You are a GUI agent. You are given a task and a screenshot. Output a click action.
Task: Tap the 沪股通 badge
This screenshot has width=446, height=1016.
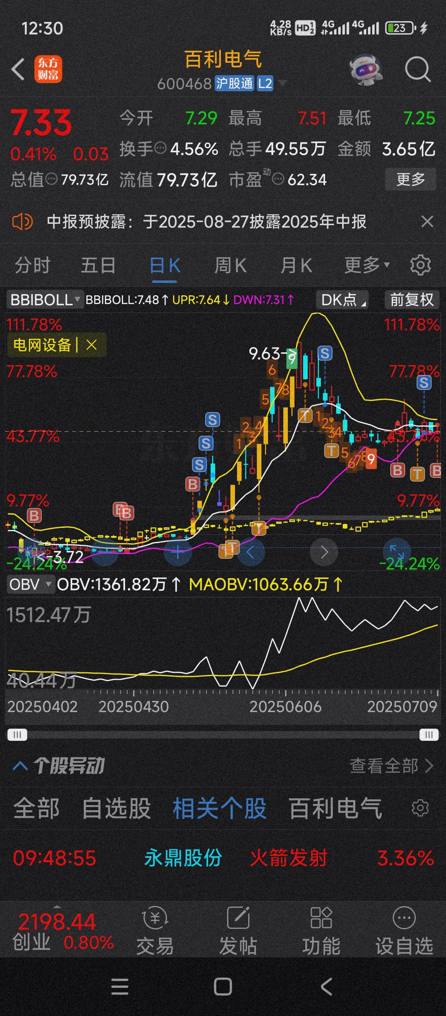point(234,84)
